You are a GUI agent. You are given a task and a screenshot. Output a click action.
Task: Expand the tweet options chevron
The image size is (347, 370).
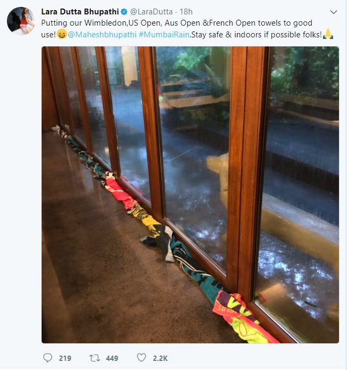(334, 12)
